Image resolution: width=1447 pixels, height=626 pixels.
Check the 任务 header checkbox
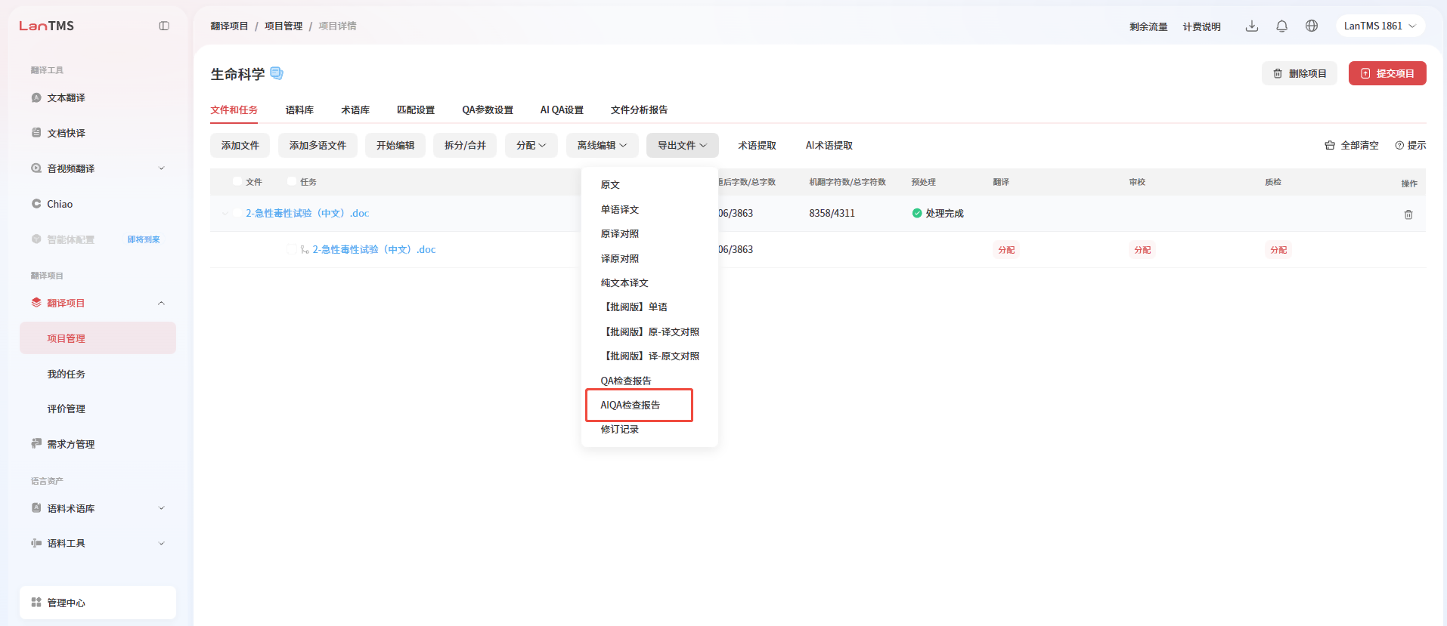pos(292,181)
